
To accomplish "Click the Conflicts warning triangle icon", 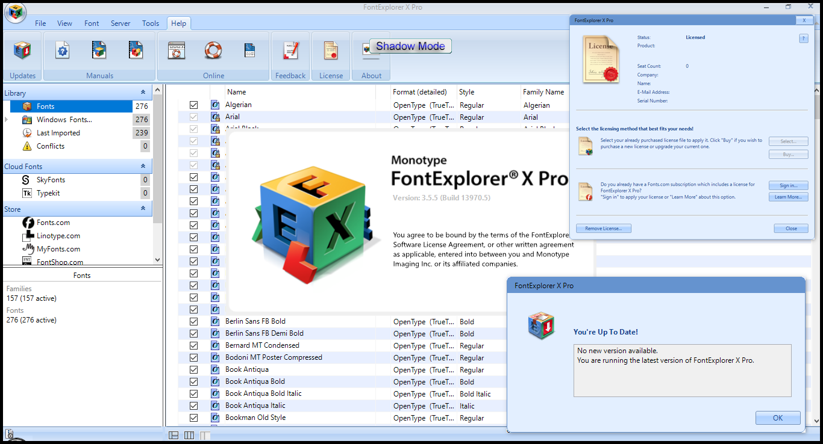I will point(27,146).
